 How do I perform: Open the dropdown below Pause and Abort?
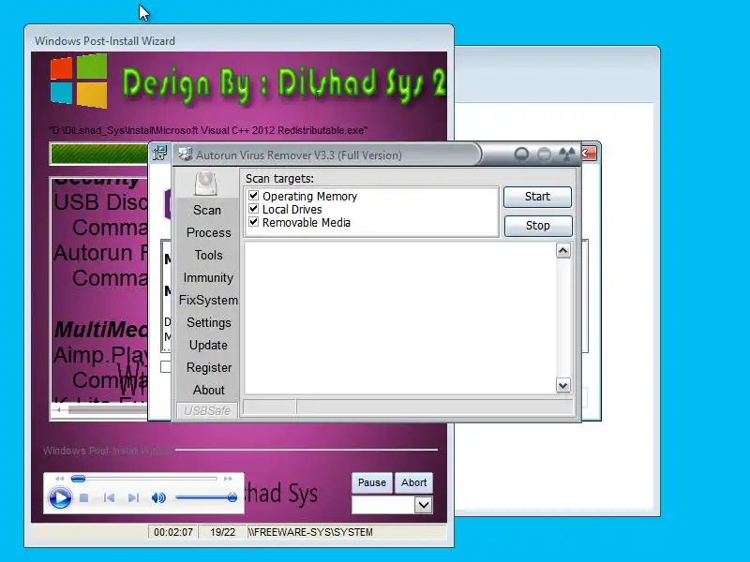tap(424, 505)
